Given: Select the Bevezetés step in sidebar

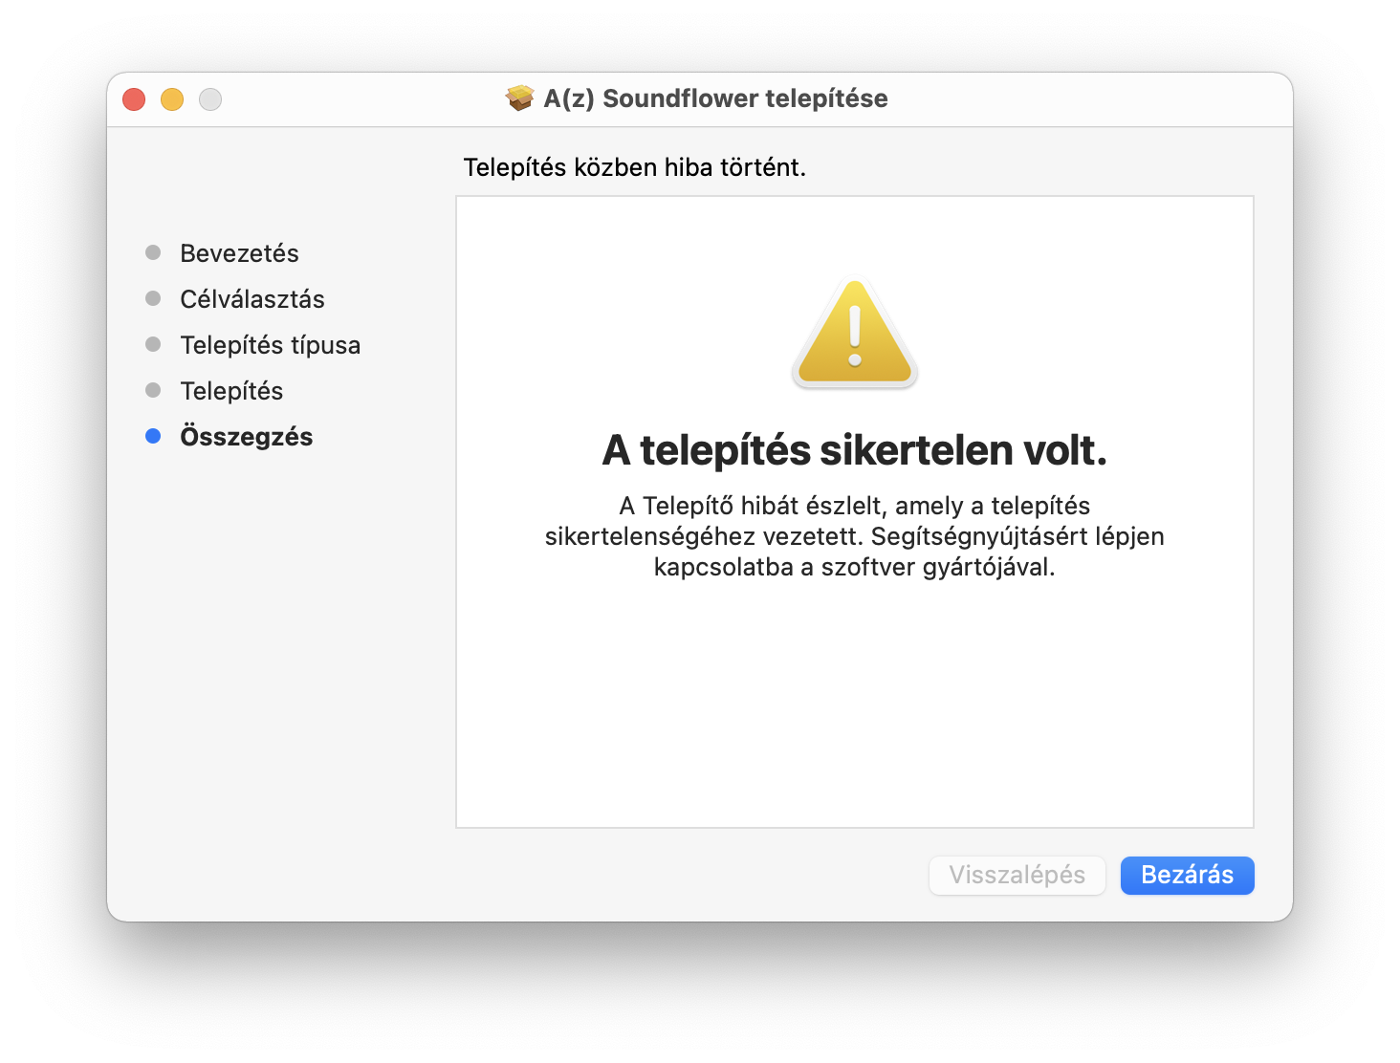Looking at the screenshot, I should pos(239,253).
